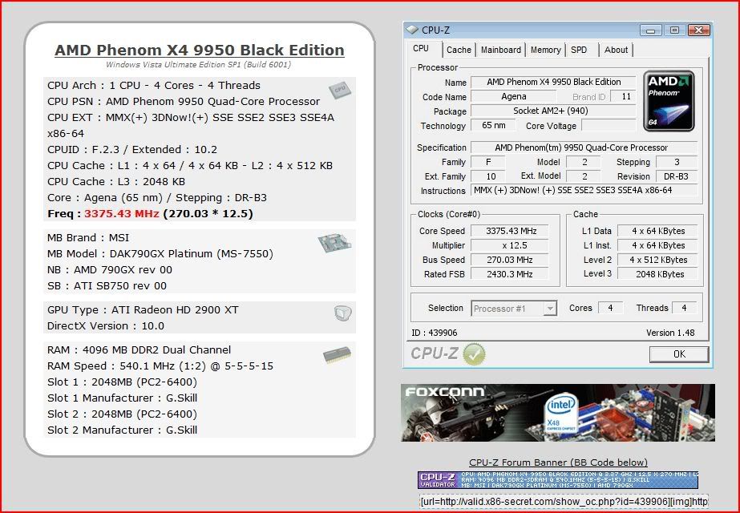740x513 pixels.
Task: Click the 'Slot 1 Manufacturer : G.Skill' line
Action: coord(122,398)
